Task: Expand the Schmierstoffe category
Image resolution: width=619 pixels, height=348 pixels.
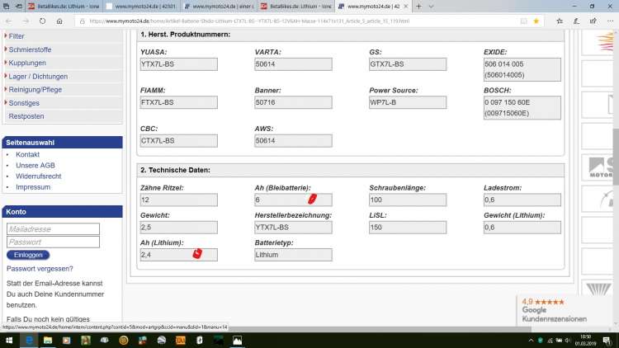Action: click(x=30, y=49)
